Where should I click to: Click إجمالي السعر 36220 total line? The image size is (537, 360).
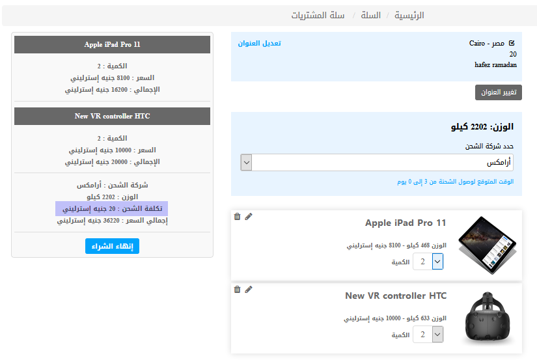click(113, 221)
